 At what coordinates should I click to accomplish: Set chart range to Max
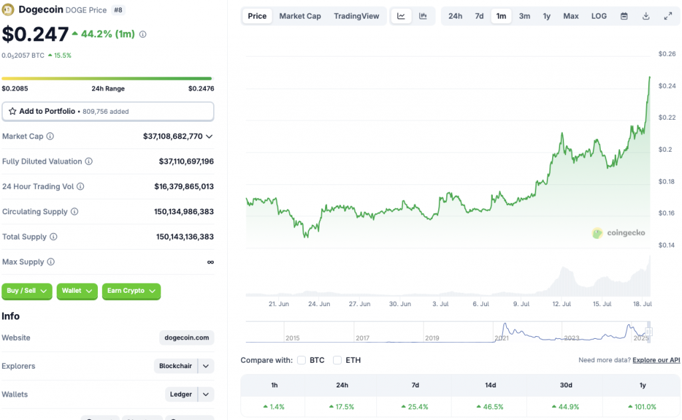(x=571, y=16)
